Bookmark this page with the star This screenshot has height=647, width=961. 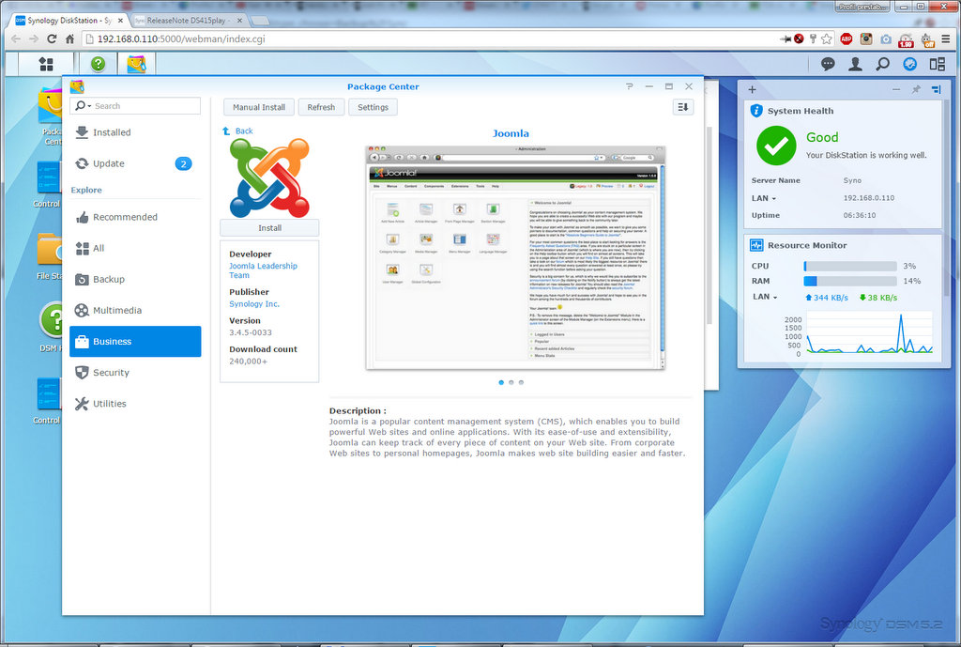coord(827,39)
